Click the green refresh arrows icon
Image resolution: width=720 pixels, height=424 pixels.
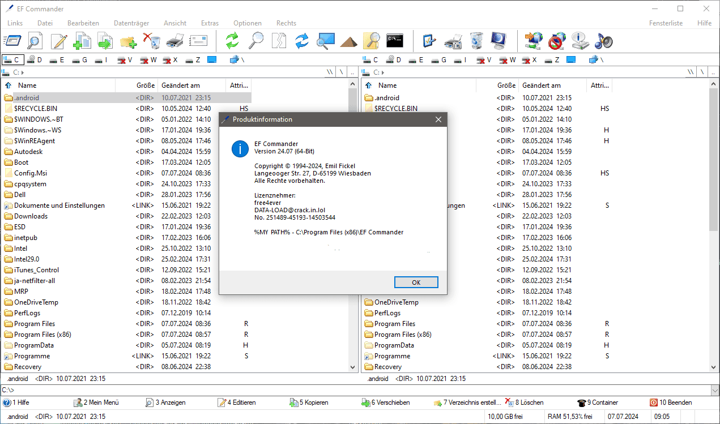(232, 41)
